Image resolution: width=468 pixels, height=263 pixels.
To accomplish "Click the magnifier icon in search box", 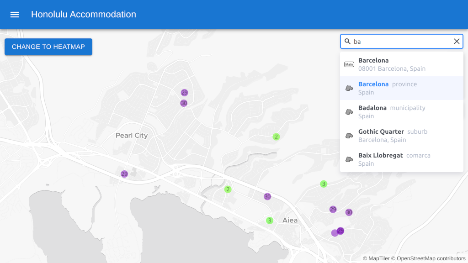I will pyautogui.click(x=347, y=42).
